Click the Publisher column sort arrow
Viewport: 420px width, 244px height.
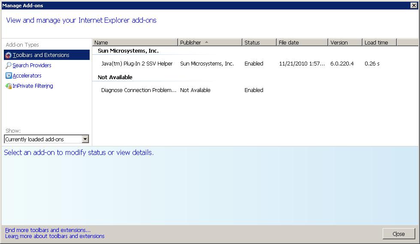(206, 42)
